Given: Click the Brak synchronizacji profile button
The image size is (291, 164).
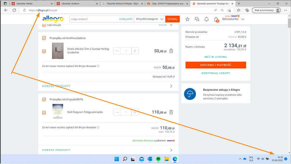Looking at the screenshot, I should coord(266,10).
